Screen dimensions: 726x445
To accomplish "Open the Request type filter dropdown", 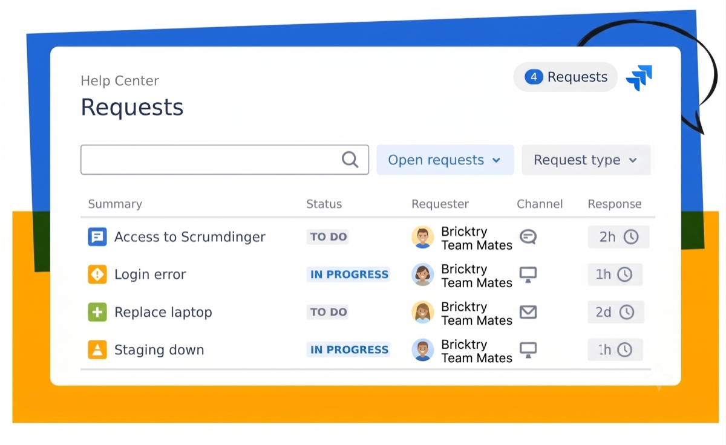I will (x=586, y=160).
